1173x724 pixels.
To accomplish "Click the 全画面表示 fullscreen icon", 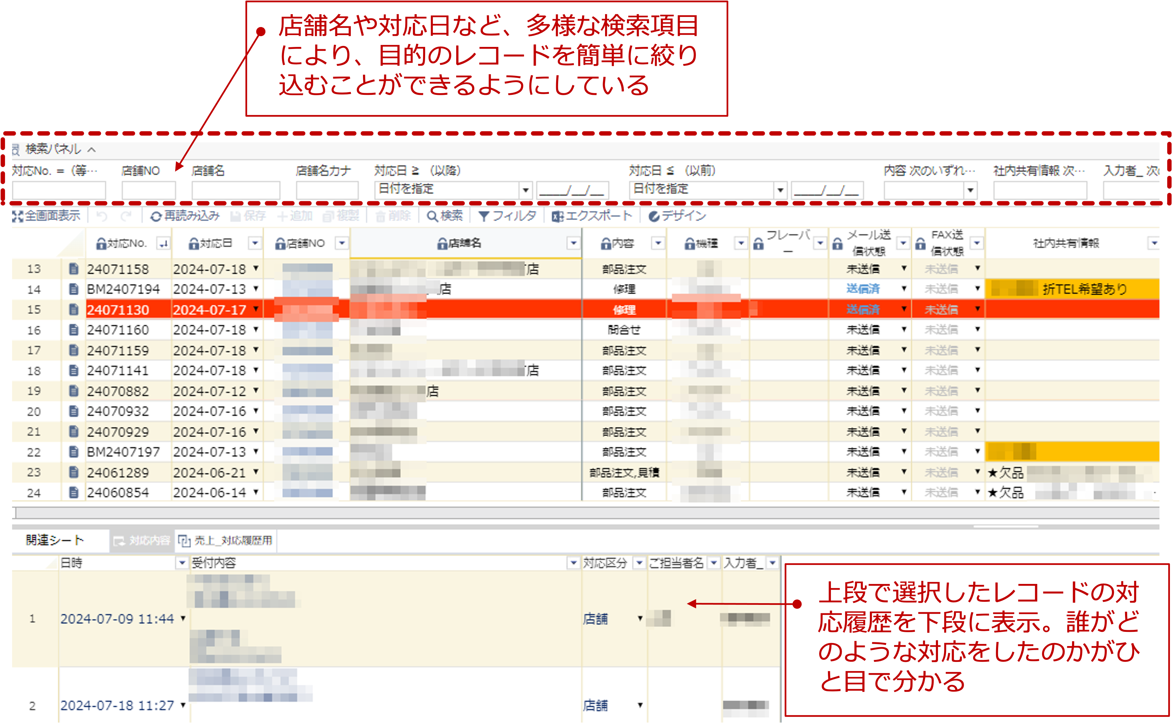I will click(x=18, y=216).
